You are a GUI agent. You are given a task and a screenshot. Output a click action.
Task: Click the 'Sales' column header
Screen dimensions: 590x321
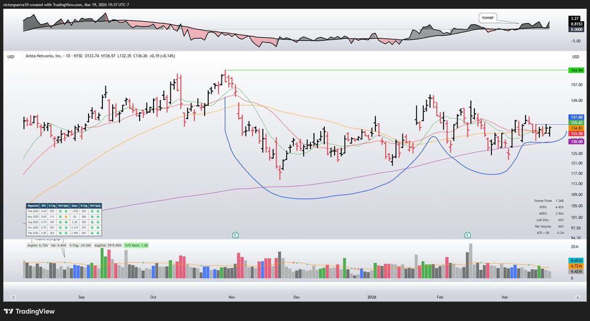[x=74, y=206]
